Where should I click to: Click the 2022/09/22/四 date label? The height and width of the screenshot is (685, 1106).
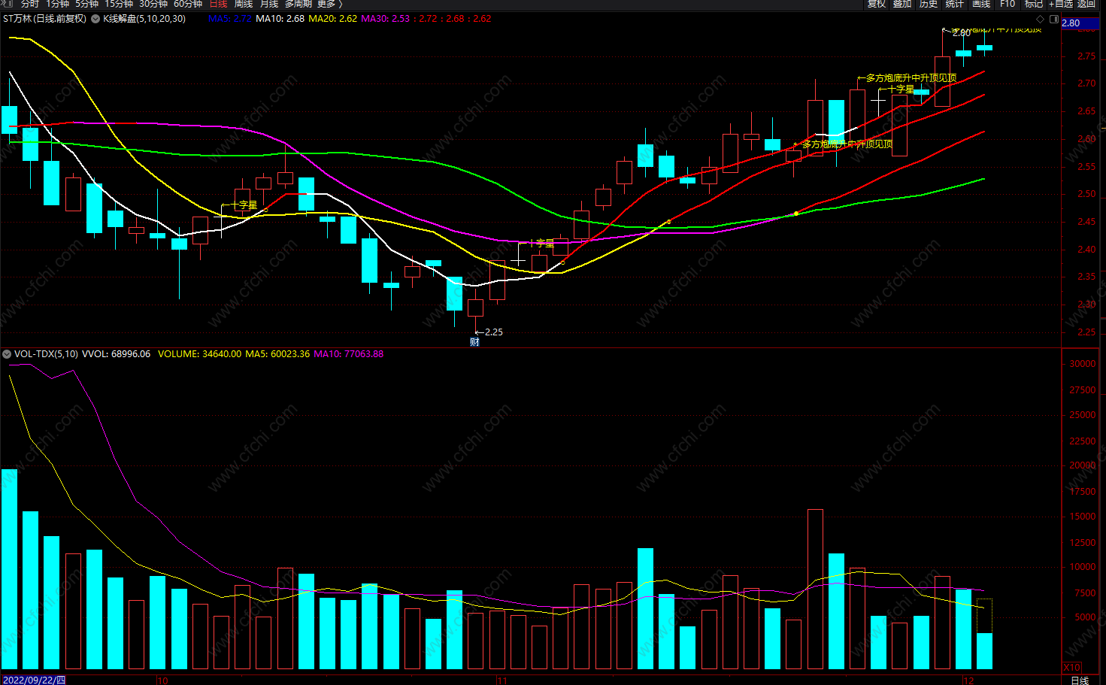coord(34,680)
